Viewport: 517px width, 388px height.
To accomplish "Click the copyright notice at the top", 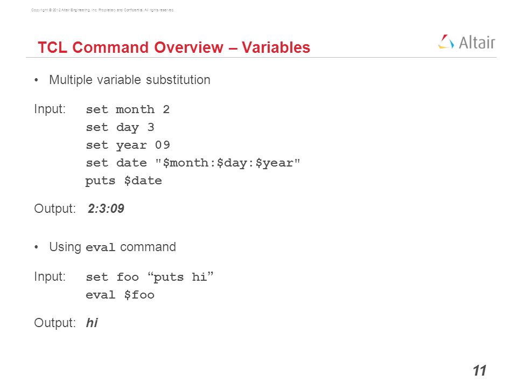I will tap(102, 10).
